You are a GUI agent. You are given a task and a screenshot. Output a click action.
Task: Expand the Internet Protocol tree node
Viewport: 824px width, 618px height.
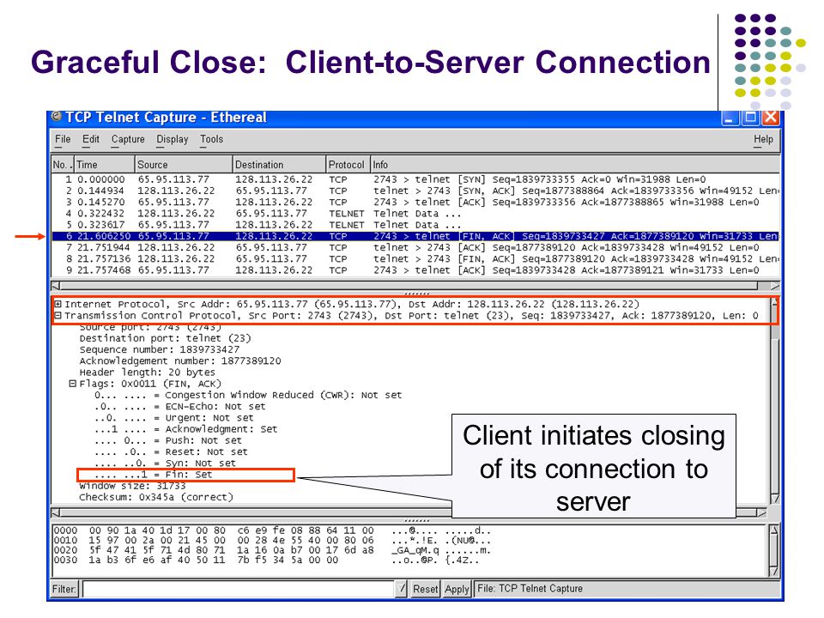pos(58,304)
